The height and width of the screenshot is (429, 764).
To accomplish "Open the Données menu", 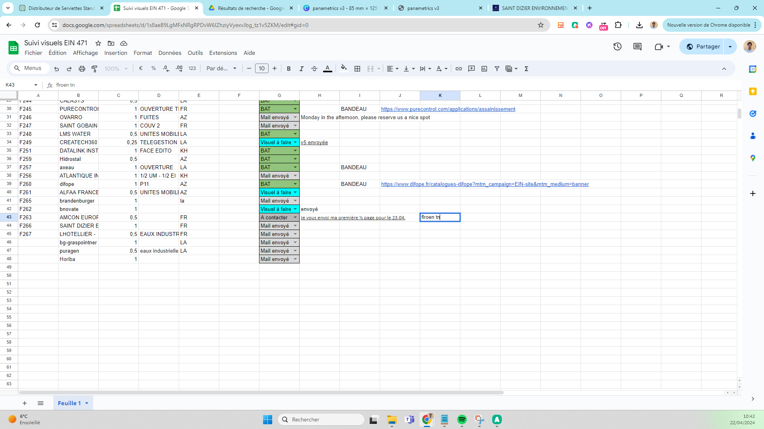I will [170, 53].
